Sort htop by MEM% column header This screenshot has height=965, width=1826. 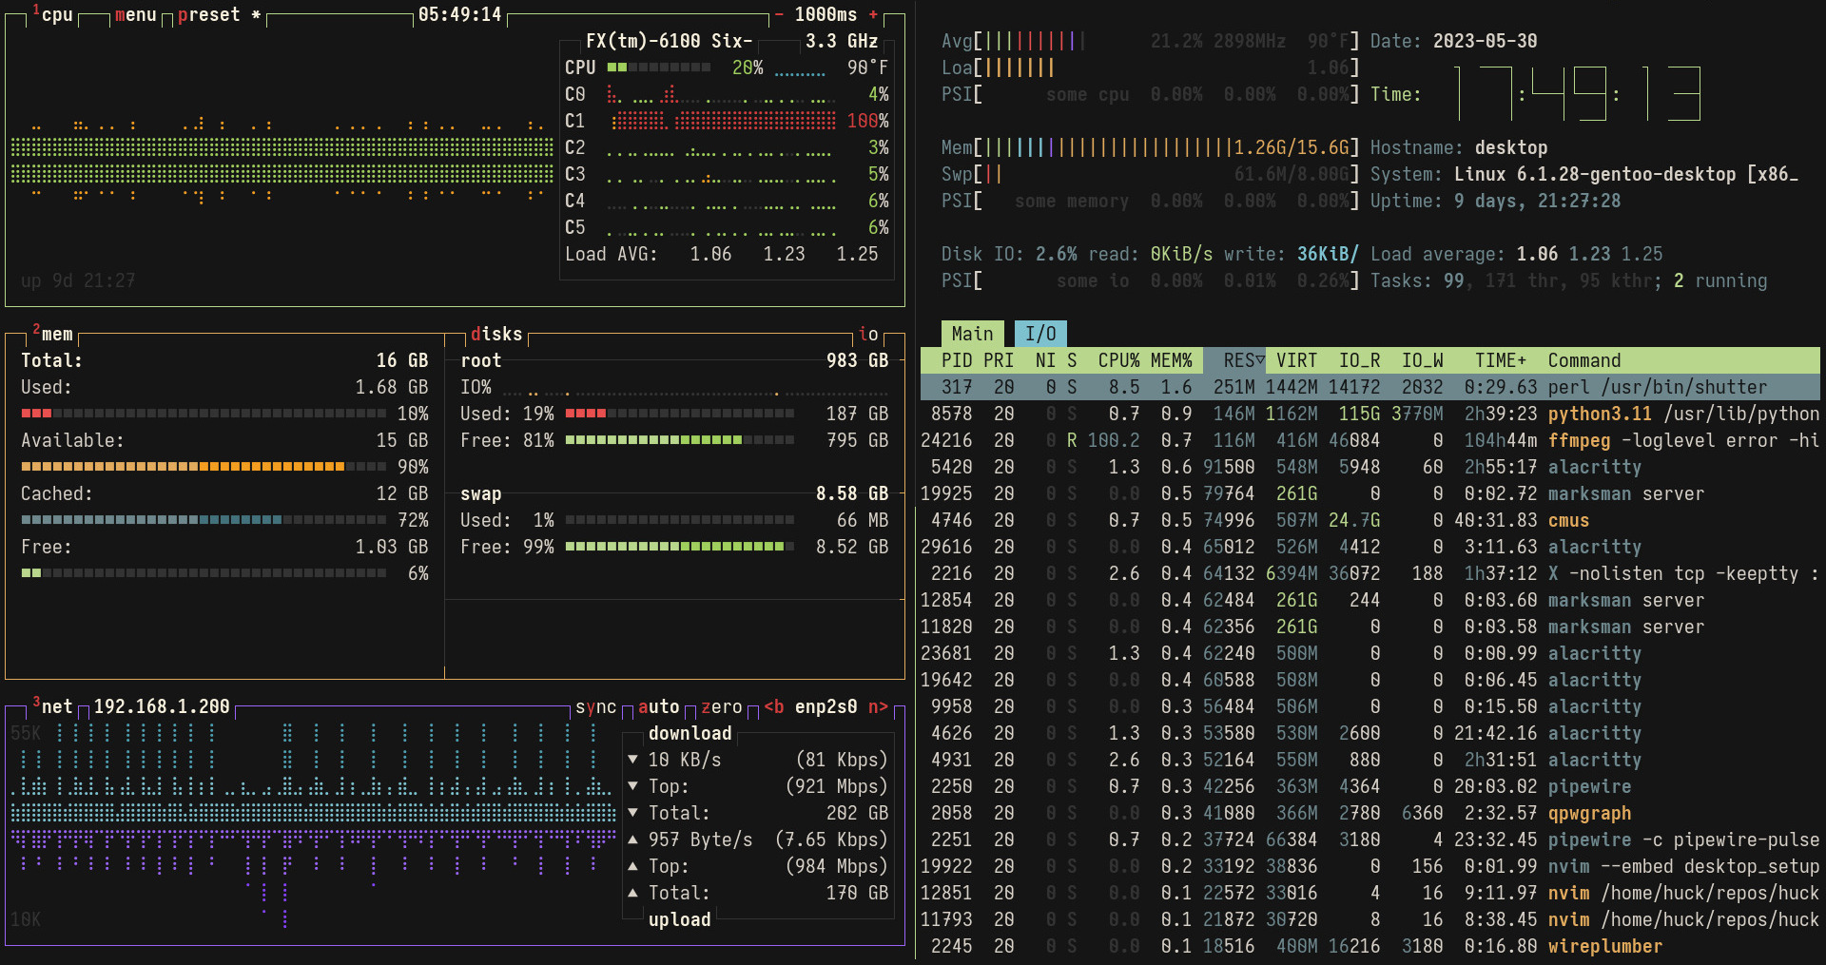point(1171,360)
